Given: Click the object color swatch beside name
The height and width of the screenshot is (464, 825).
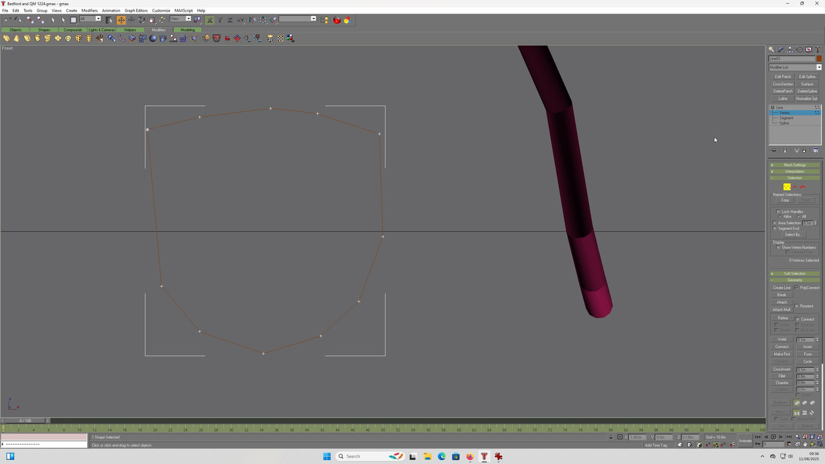Looking at the screenshot, I should (819, 59).
